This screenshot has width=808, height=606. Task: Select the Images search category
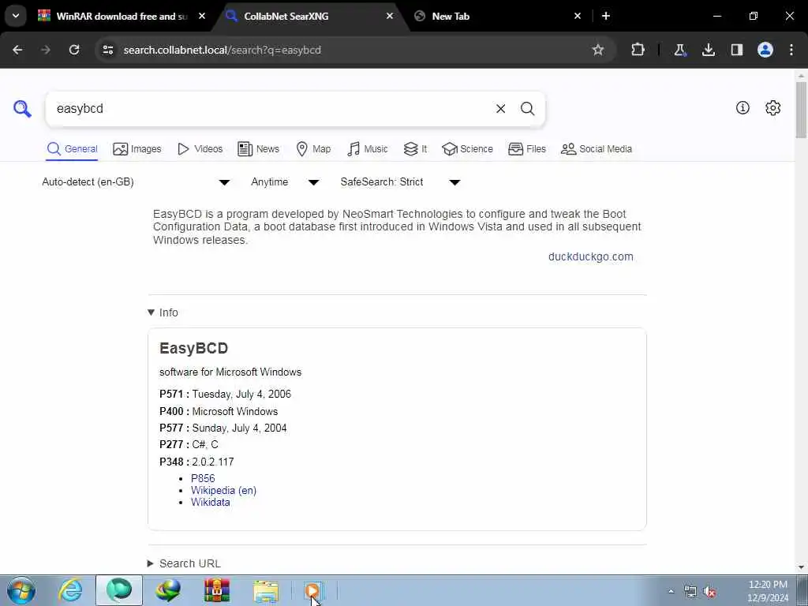[137, 149]
